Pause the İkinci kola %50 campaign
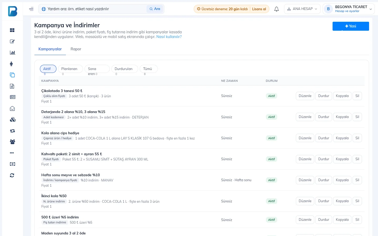Image resolution: width=378 pixels, height=236 pixels. (x=324, y=201)
